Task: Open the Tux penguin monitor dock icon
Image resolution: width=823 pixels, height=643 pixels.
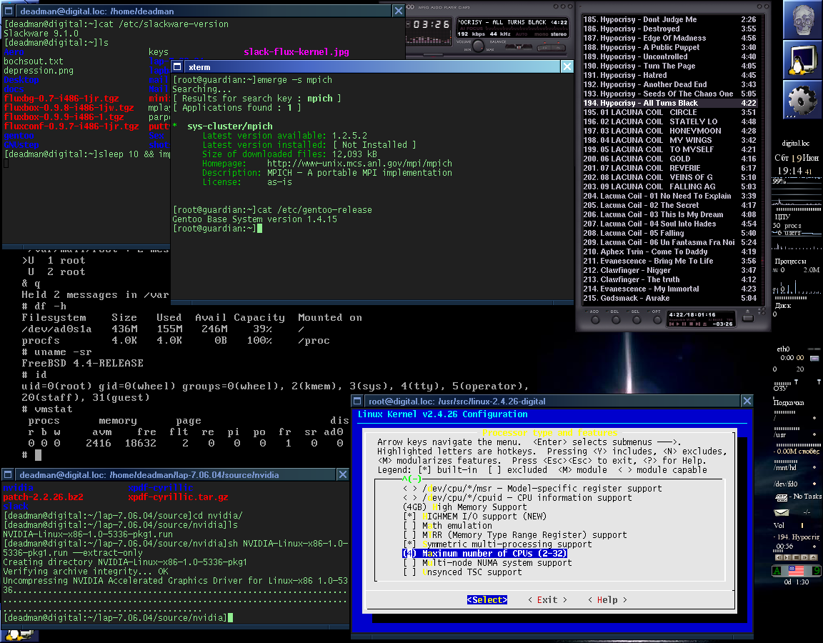Action: 802,60
